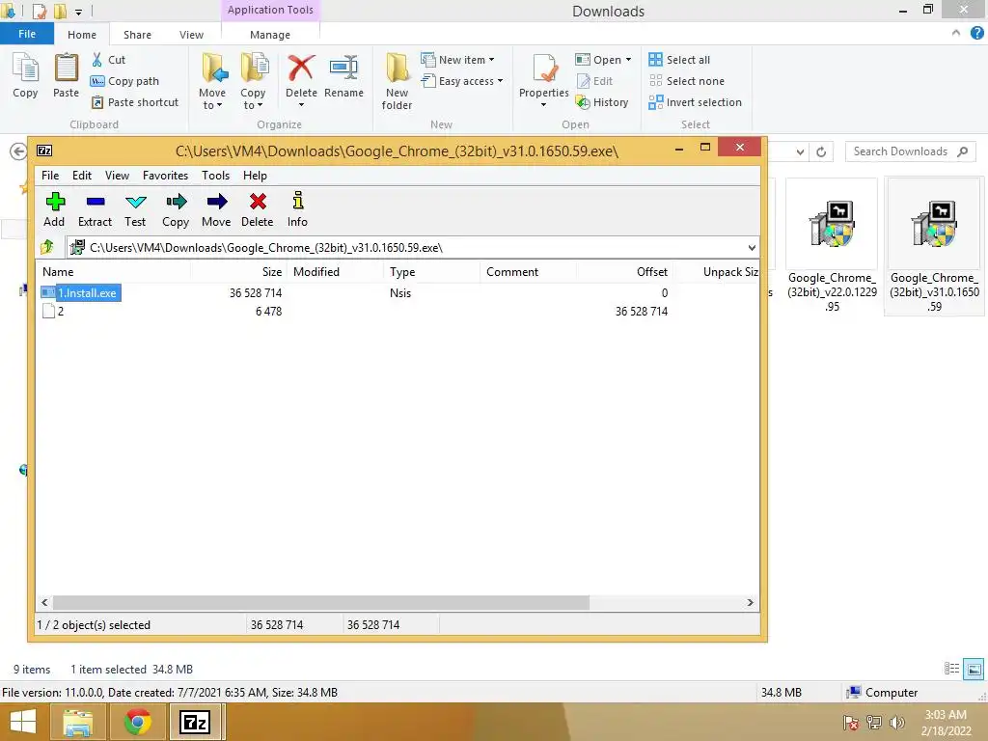Click Invert selection in ribbon
This screenshot has height=741, width=988.
[x=695, y=102]
